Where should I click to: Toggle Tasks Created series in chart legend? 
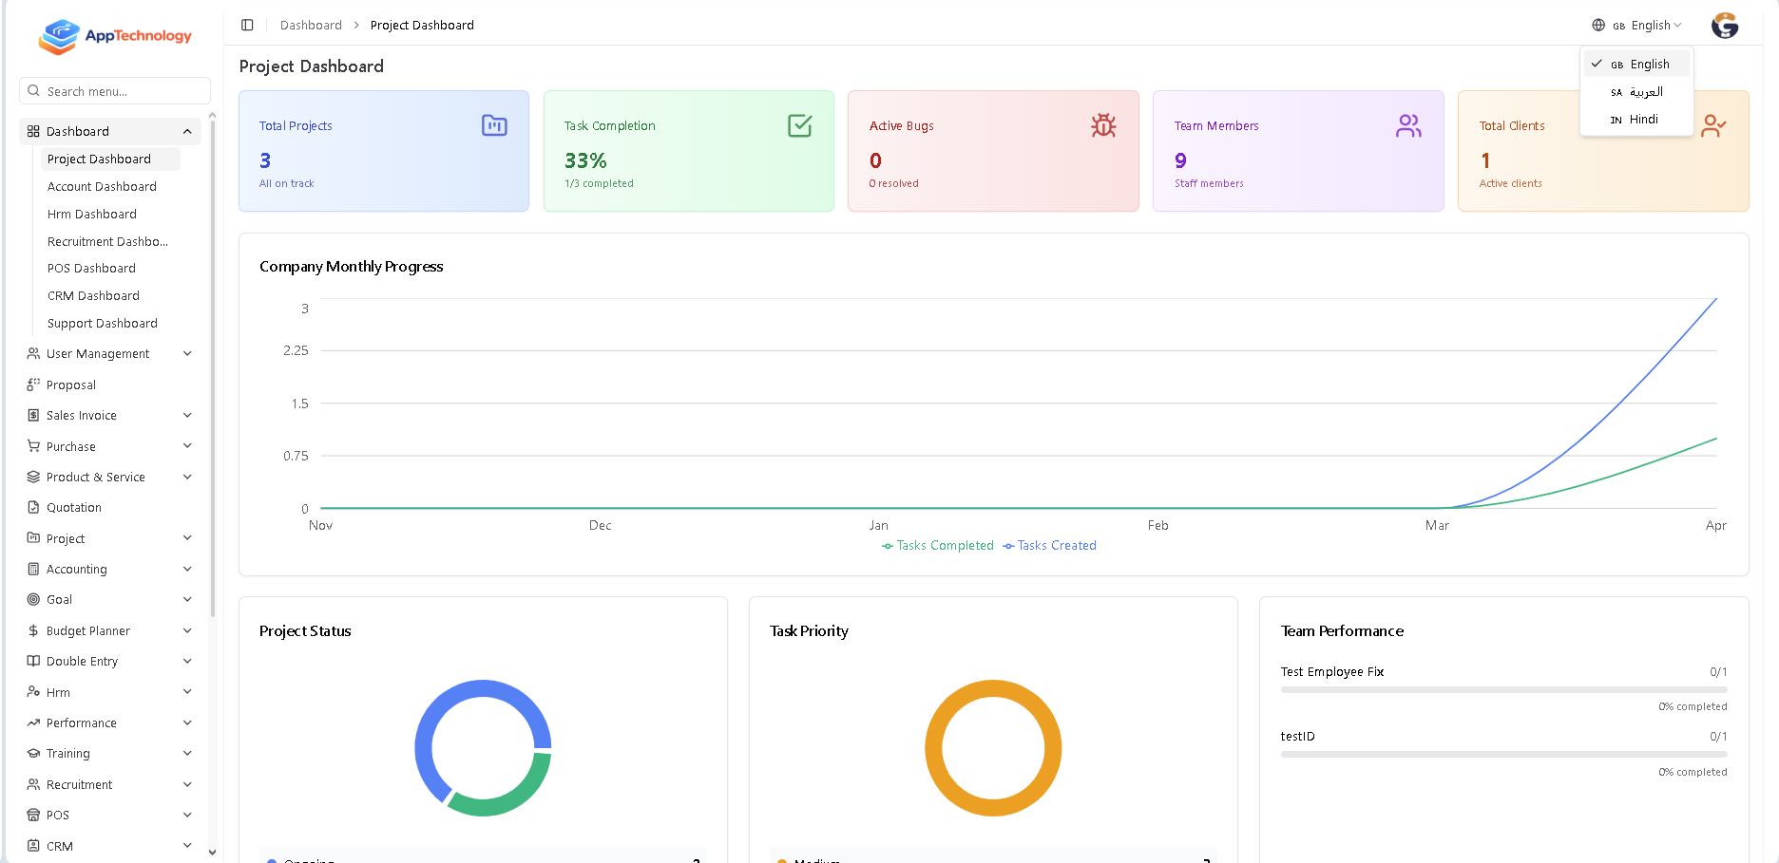[x=1050, y=546]
